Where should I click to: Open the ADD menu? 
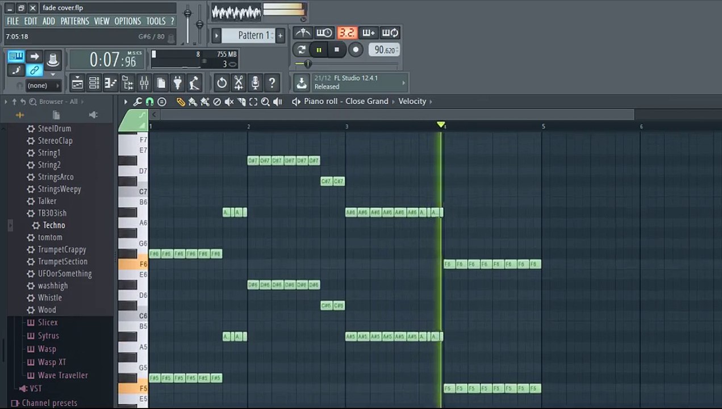(x=49, y=21)
